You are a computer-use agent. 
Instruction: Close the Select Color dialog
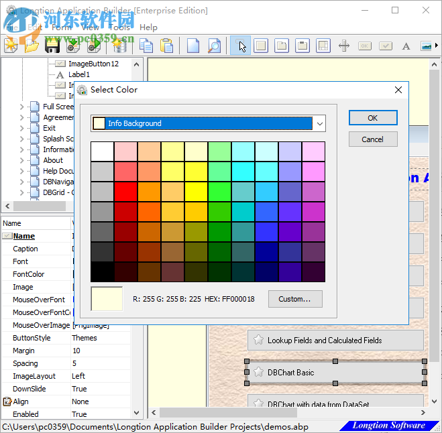[x=398, y=90]
